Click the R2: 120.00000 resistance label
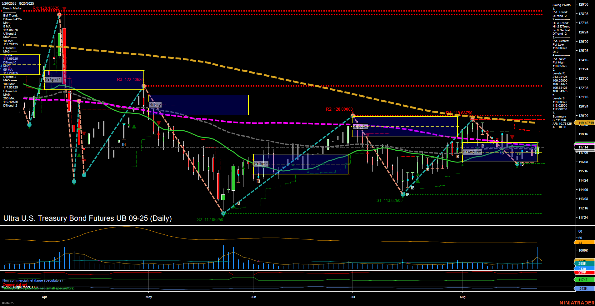Screen dimensions: 595x306 point(339,109)
